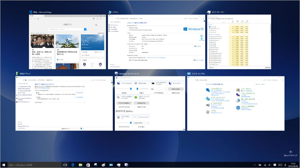Click the ハードウェアとサウンド icon in Control Panel
The width and height of the screenshot is (300, 168).
[x=208, y=105]
